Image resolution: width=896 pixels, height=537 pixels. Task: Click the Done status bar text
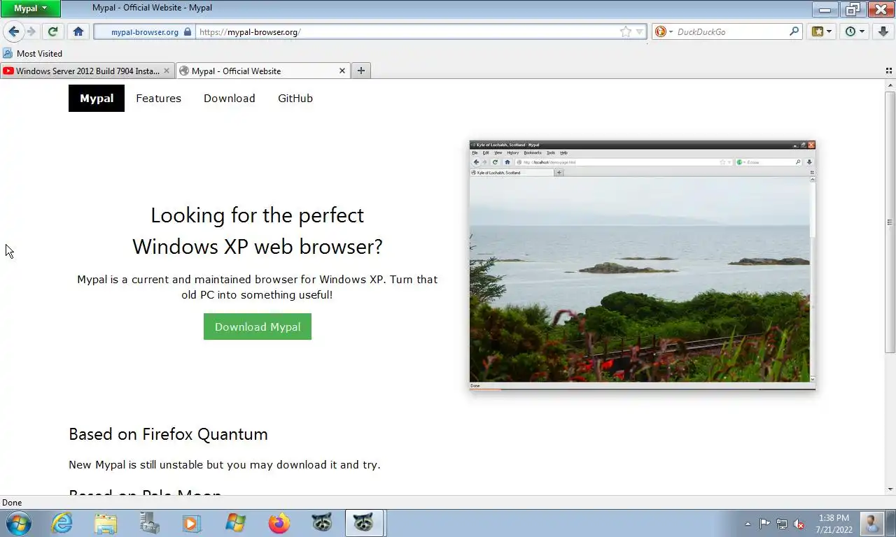[x=12, y=503]
